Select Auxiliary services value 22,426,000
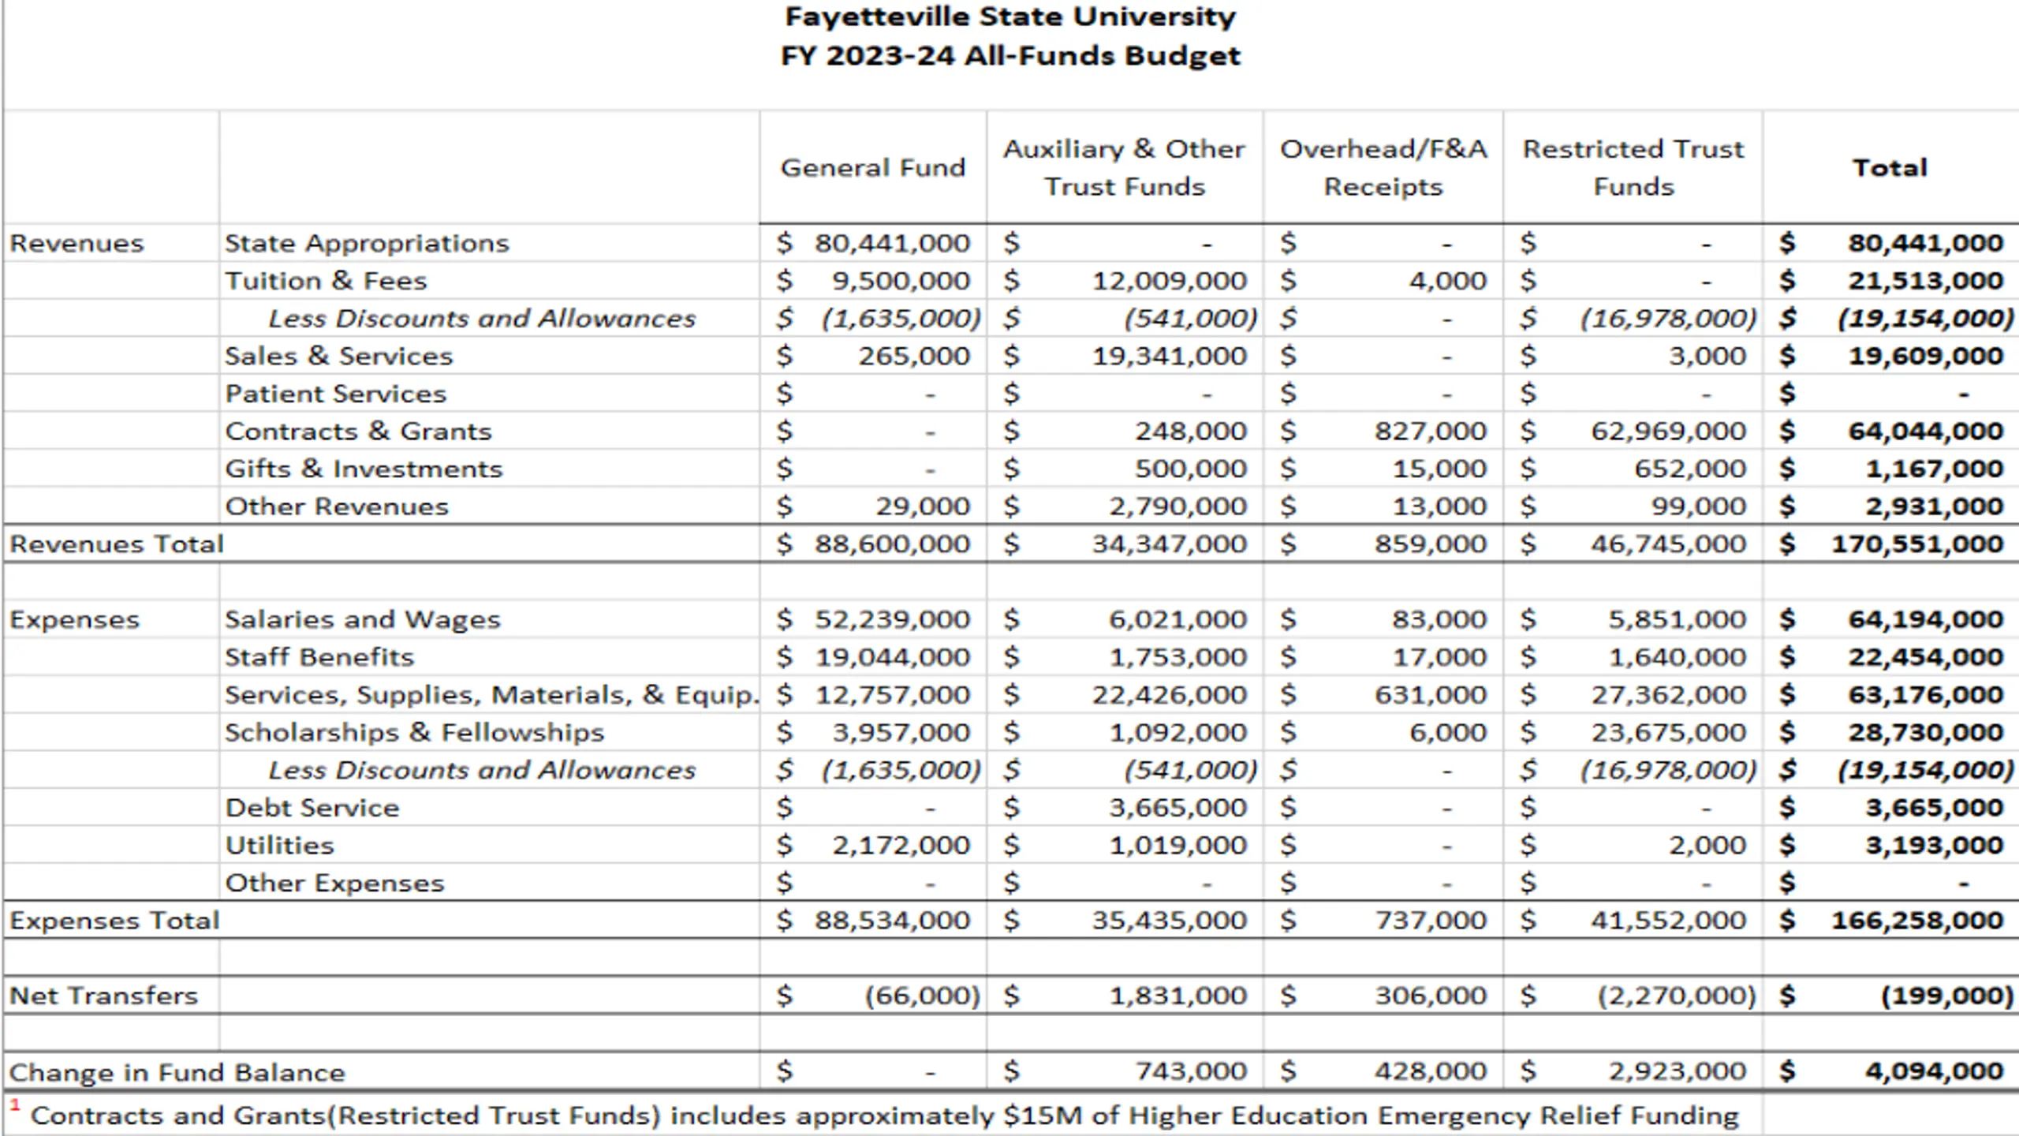 coord(1170,695)
